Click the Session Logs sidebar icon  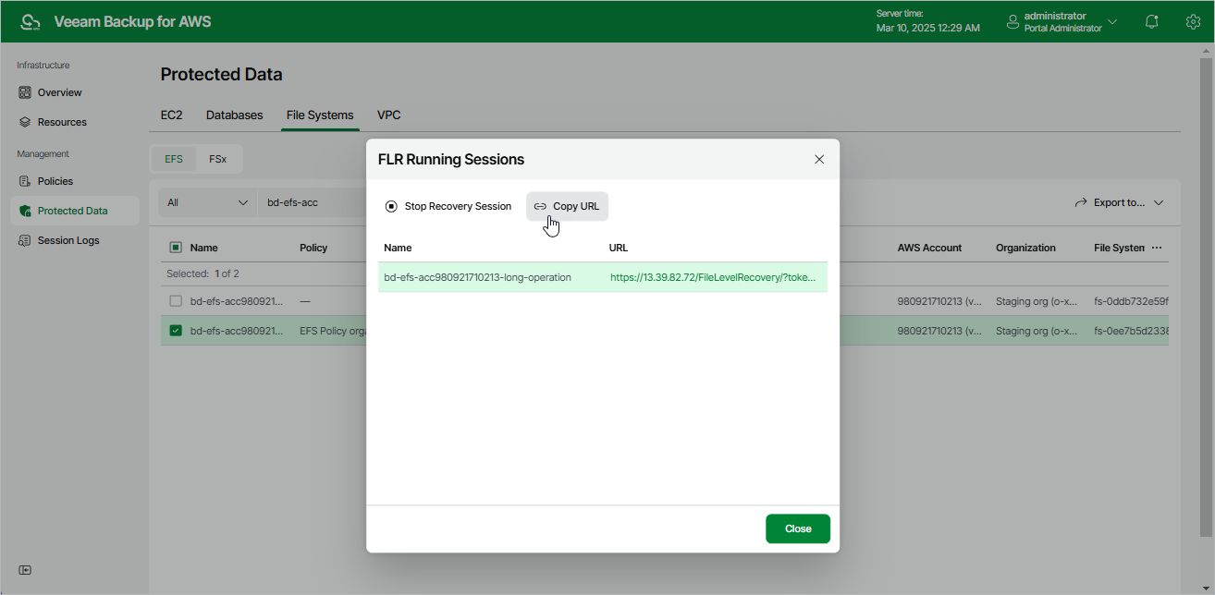coord(25,240)
